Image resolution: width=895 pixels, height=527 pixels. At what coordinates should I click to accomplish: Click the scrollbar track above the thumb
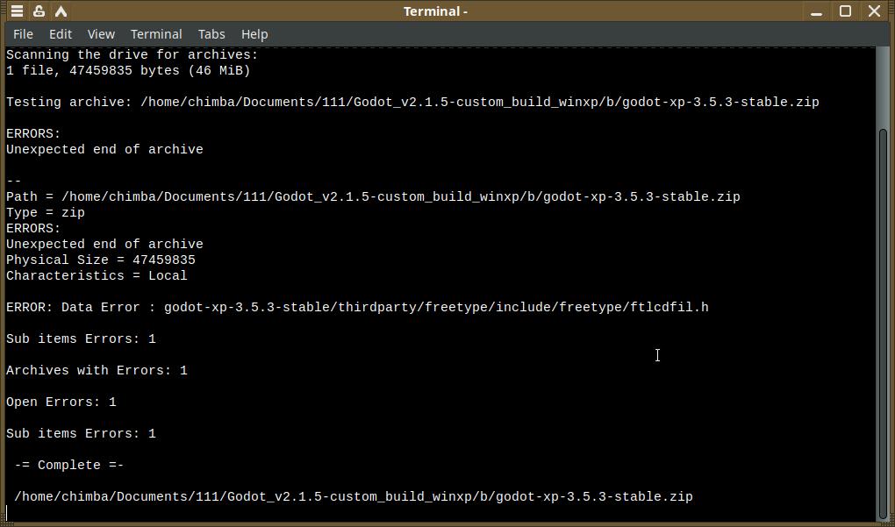tap(883, 88)
